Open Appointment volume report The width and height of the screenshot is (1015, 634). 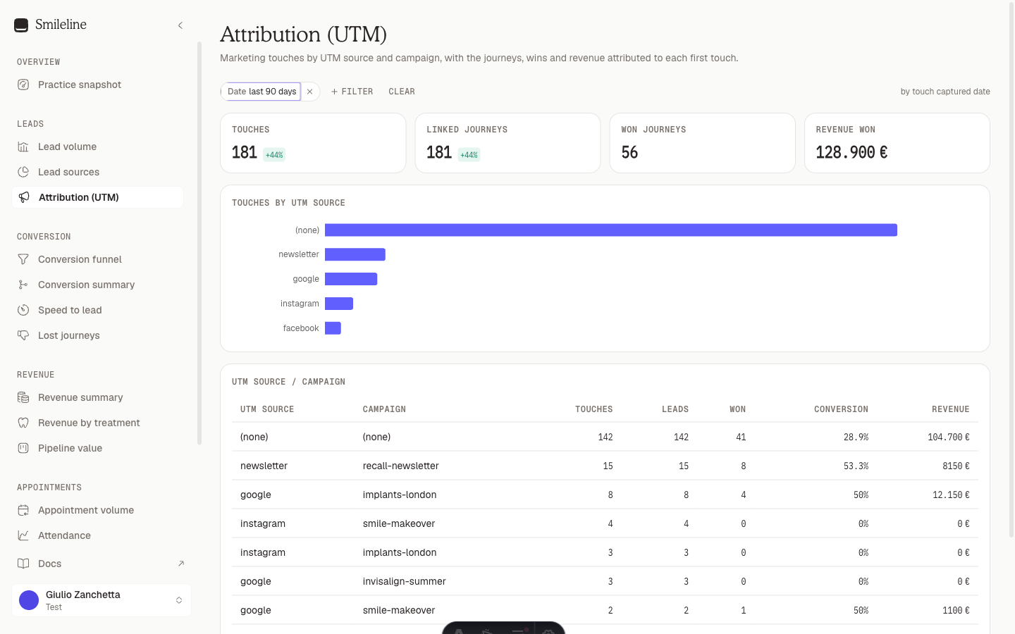point(98,510)
